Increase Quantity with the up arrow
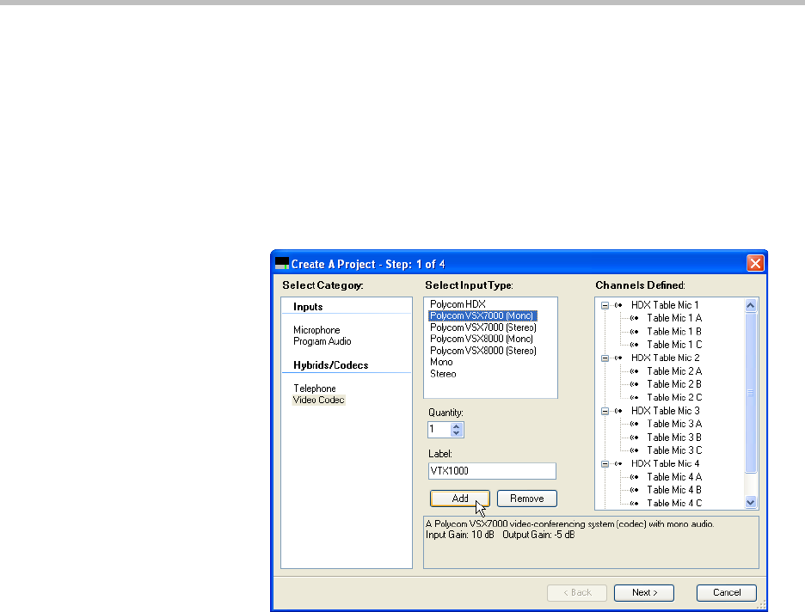Image resolution: width=805 pixels, height=612 pixels. click(457, 425)
